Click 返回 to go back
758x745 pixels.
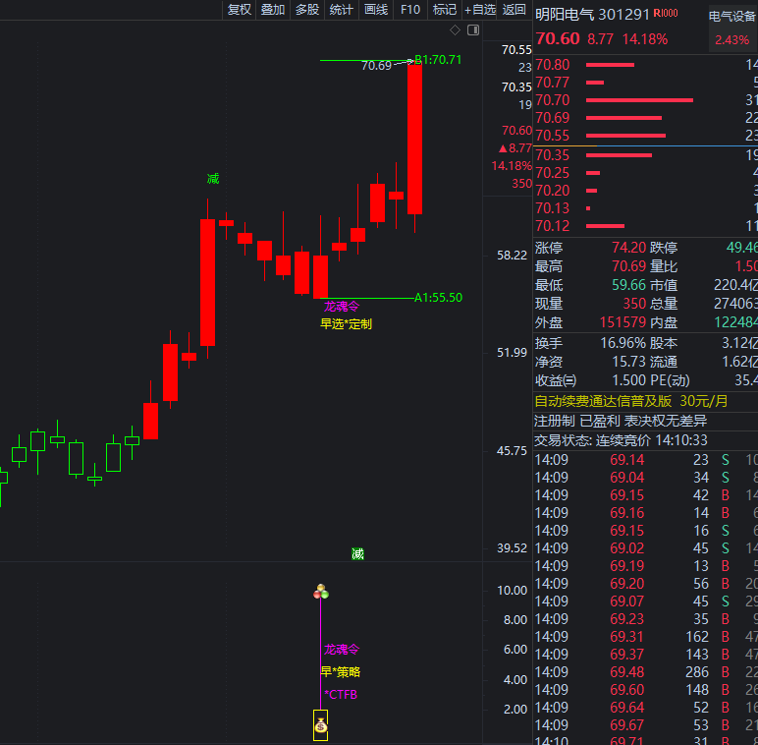pos(514,10)
